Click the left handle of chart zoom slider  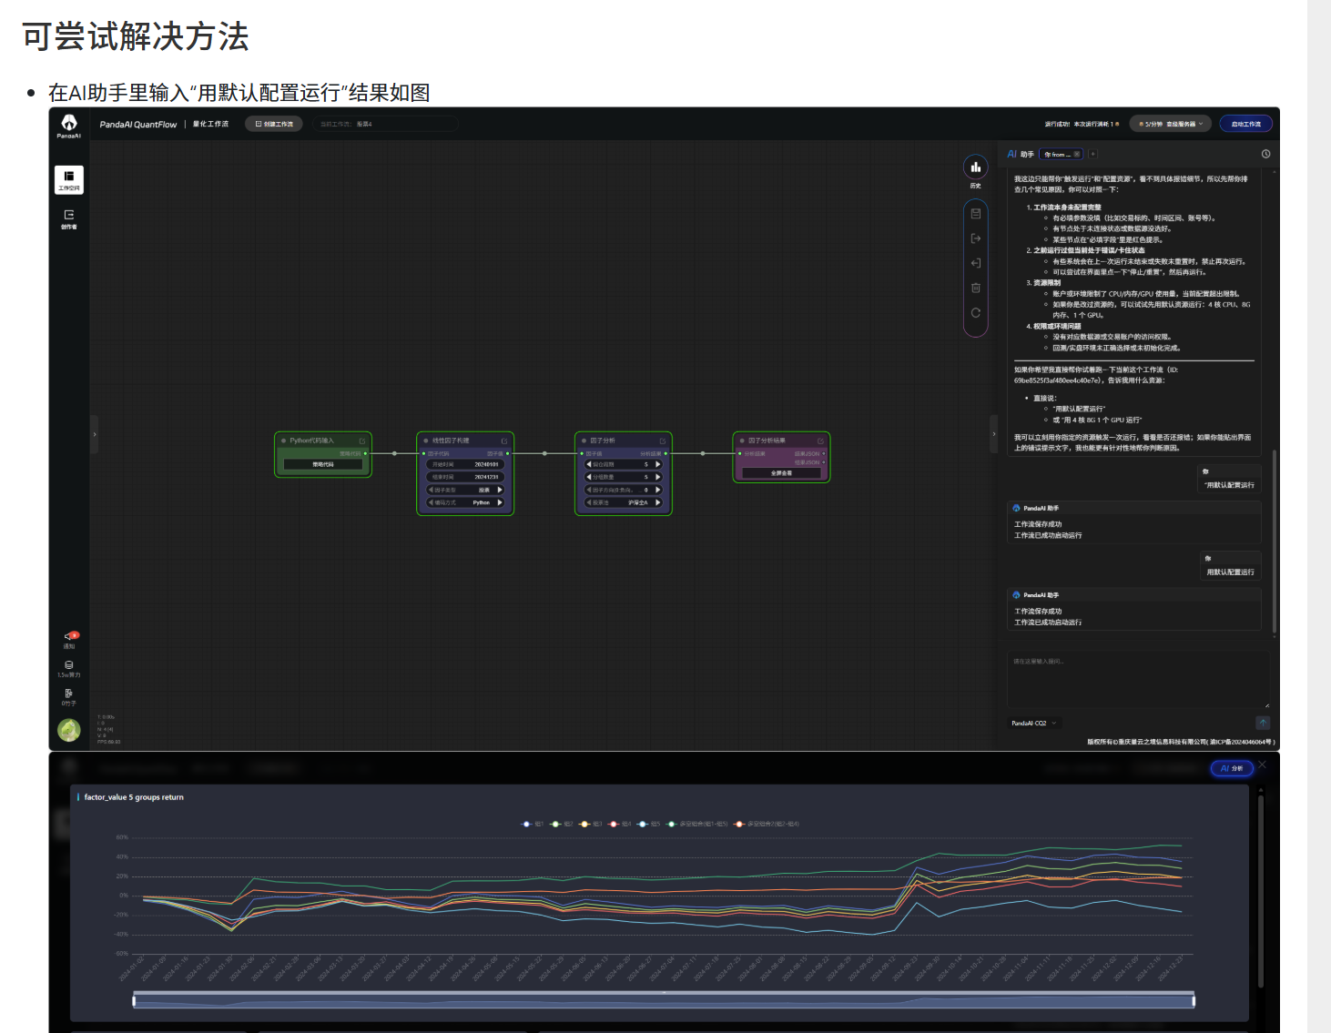point(134,1001)
